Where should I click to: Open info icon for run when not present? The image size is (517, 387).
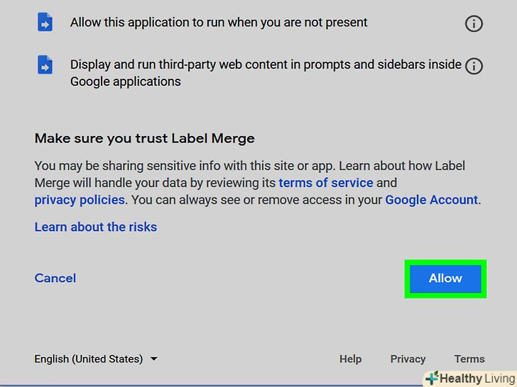pyautogui.click(x=473, y=23)
